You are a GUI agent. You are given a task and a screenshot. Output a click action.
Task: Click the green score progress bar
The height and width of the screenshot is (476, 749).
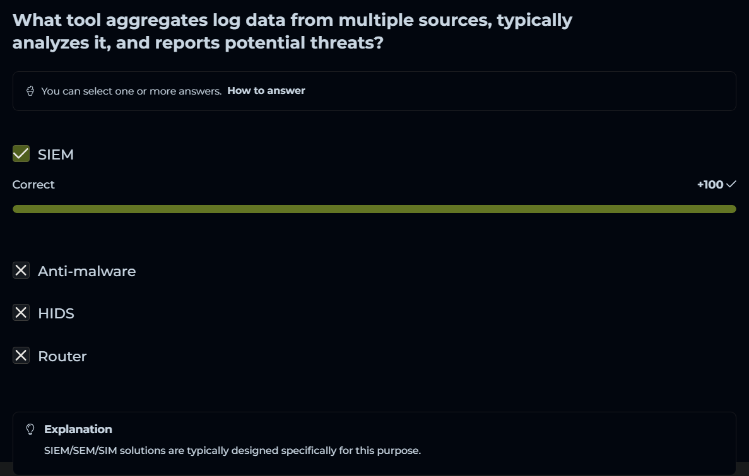click(374, 209)
